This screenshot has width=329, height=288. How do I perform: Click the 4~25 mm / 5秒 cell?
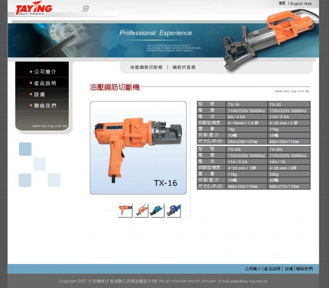click(x=289, y=168)
